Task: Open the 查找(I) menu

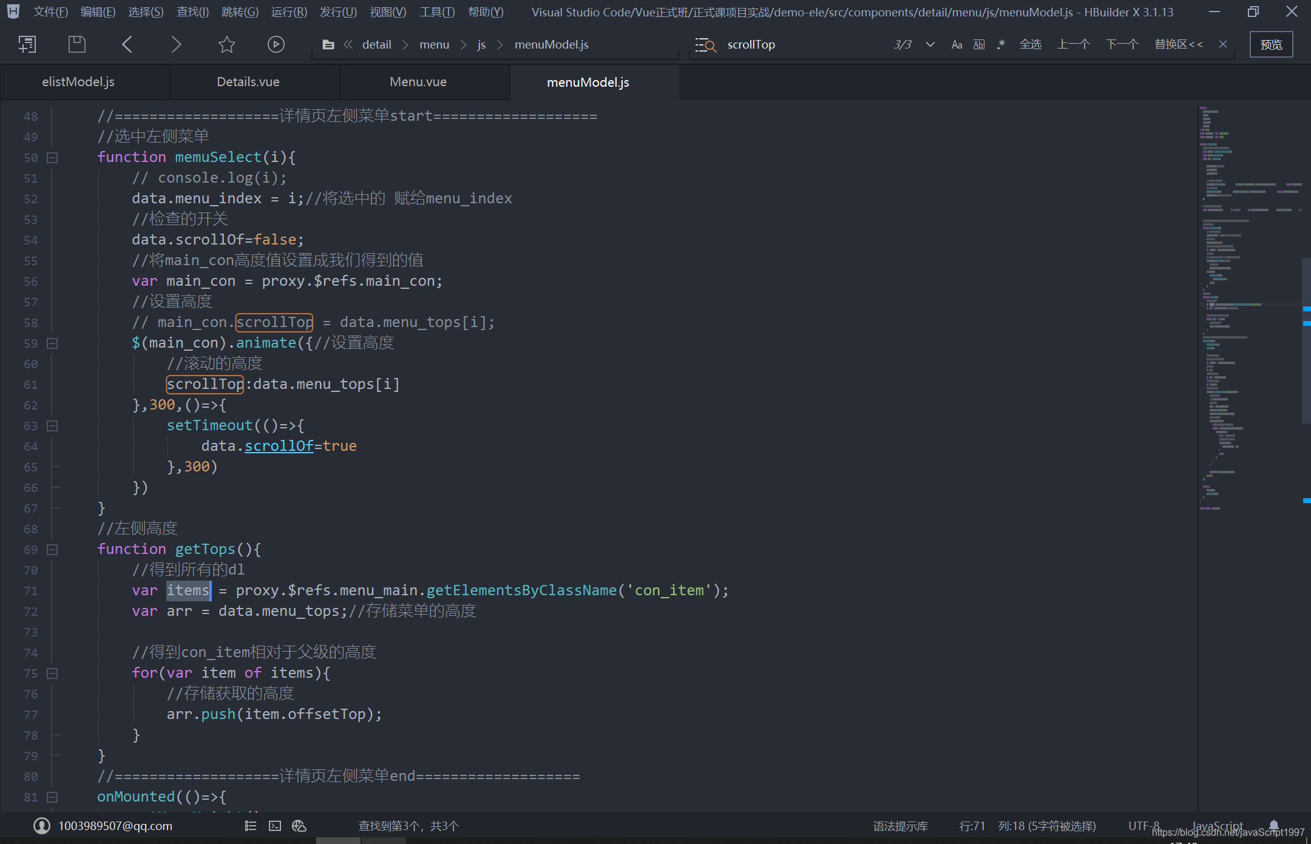Action: (192, 12)
